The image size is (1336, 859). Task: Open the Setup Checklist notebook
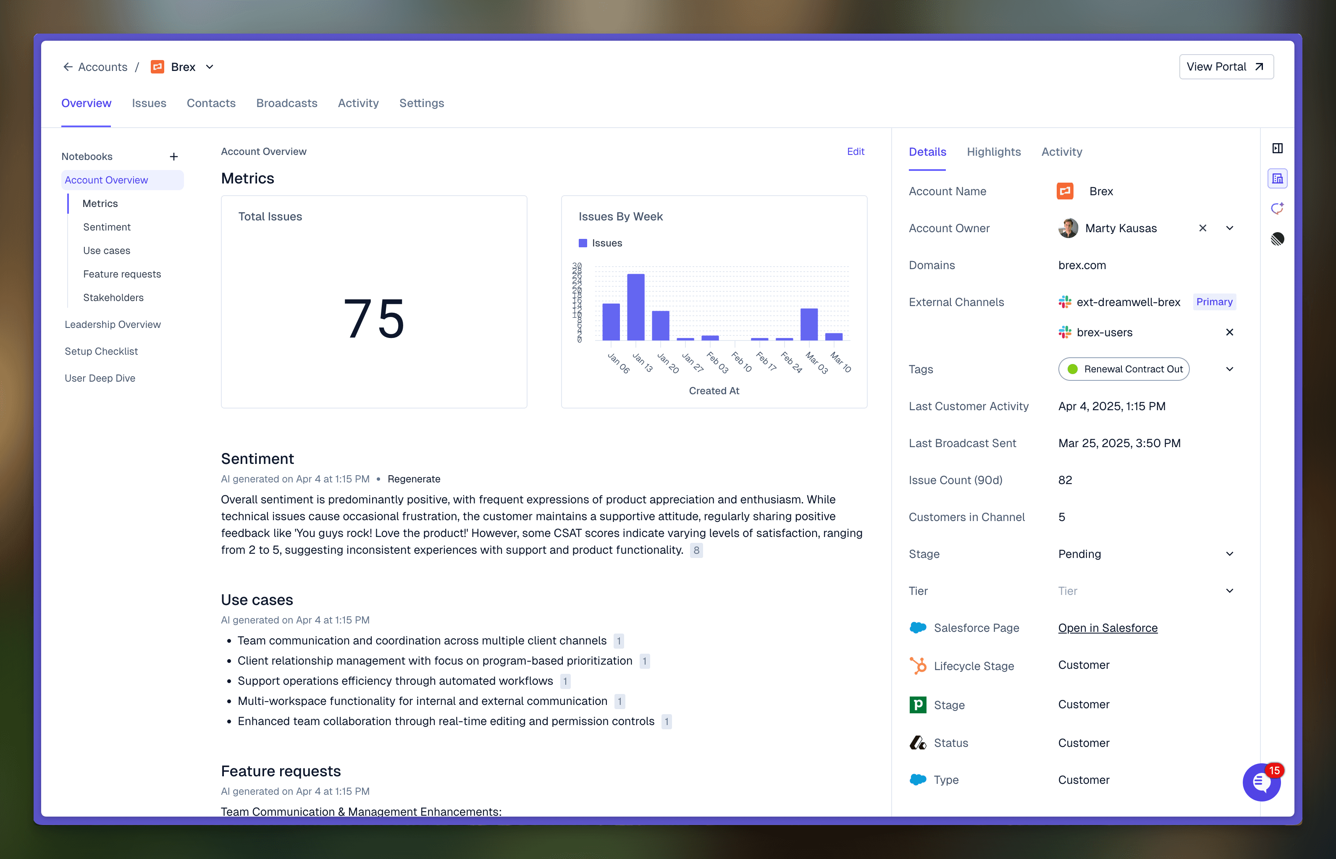pyautogui.click(x=101, y=351)
